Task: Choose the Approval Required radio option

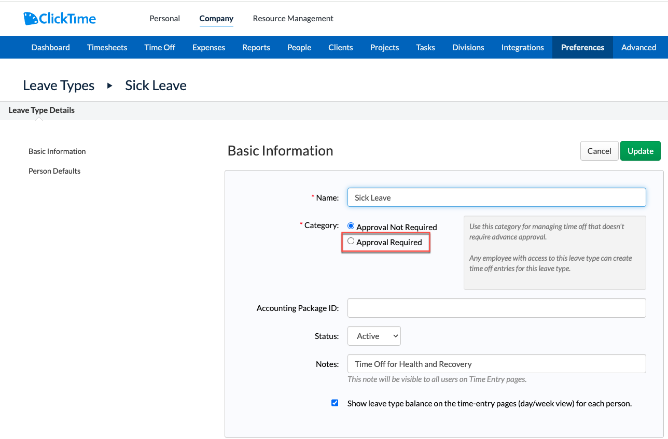Action: pos(351,241)
